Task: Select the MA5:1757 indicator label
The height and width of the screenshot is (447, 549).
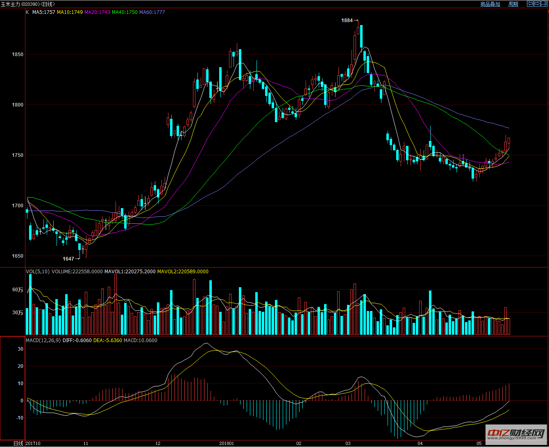Action: [x=44, y=12]
